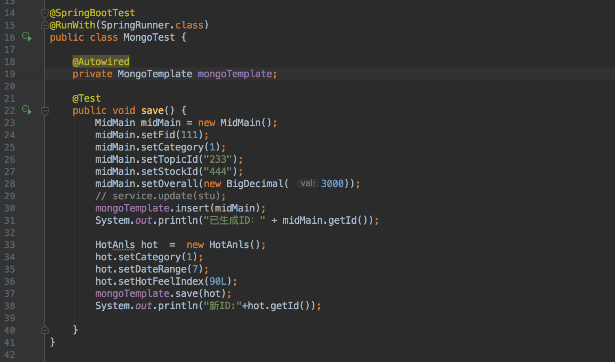Click the "233" string in setTopicId

tap(218, 159)
